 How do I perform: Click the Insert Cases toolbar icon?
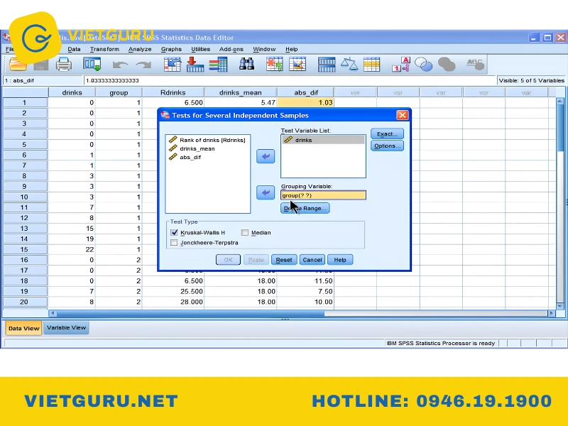tap(275, 65)
